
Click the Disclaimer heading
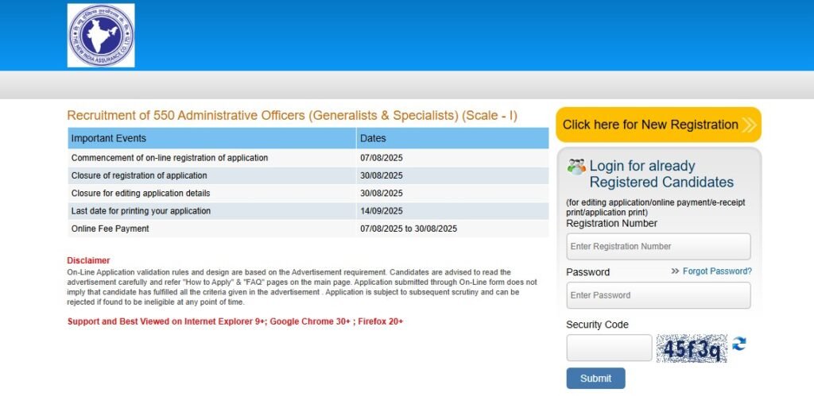tap(88, 261)
